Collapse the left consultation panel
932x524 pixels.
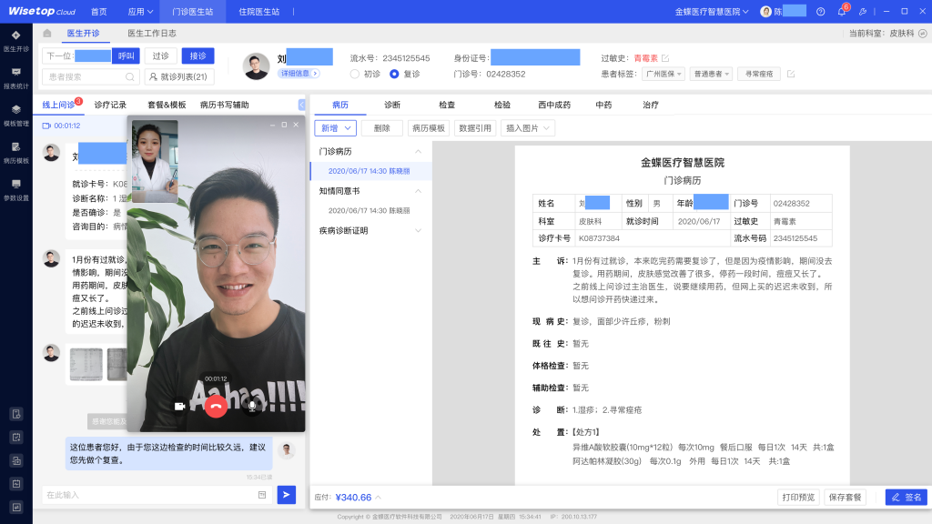point(302,105)
